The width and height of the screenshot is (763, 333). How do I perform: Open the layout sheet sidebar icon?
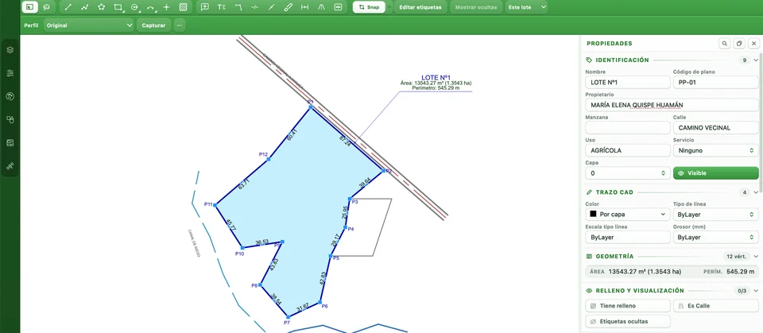point(10,142)
